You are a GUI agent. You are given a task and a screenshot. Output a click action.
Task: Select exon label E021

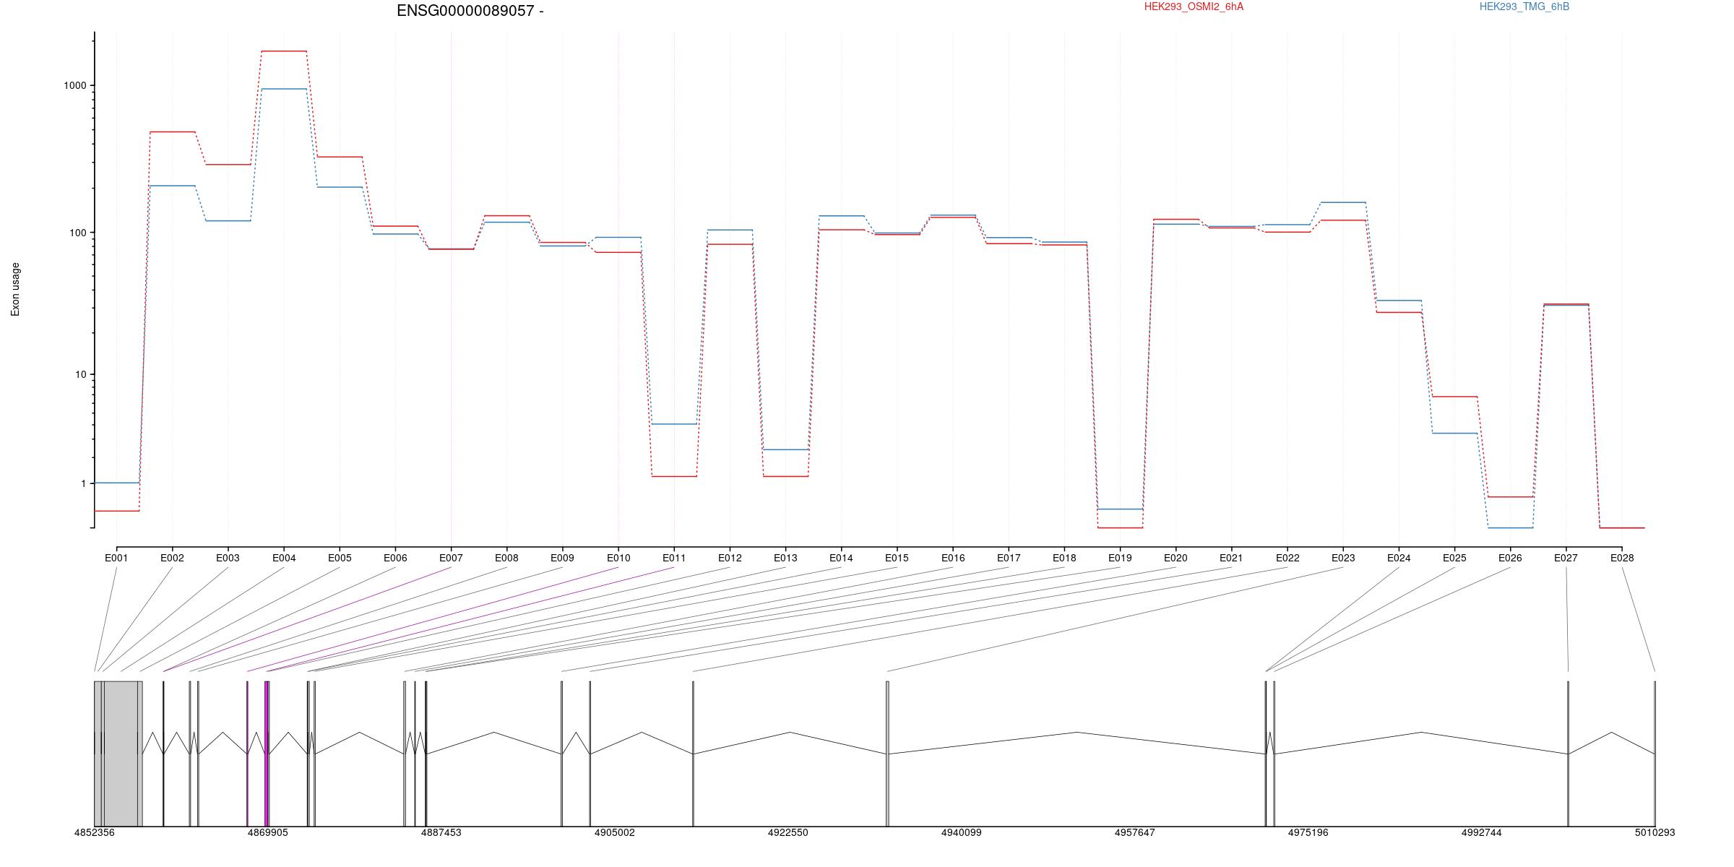point(1231,558)
